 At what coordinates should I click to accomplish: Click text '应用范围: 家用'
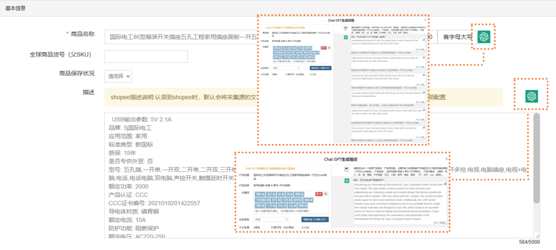click(128, 136)
